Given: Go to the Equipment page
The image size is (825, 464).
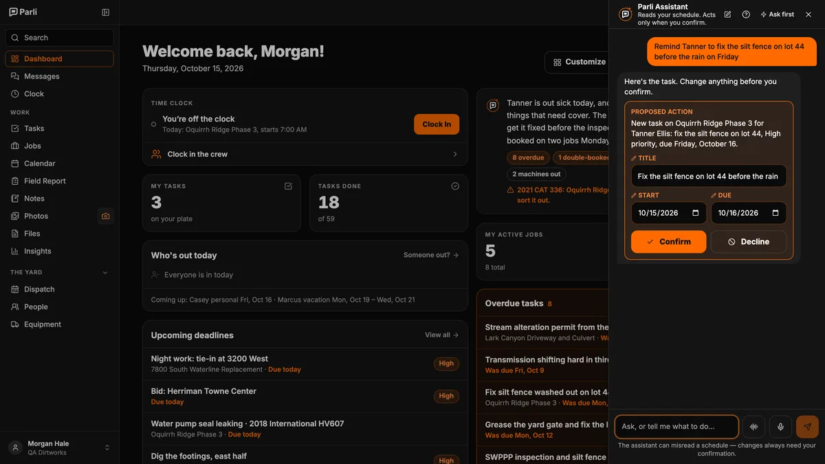Looking at the screenshot, I should [60, 324].
